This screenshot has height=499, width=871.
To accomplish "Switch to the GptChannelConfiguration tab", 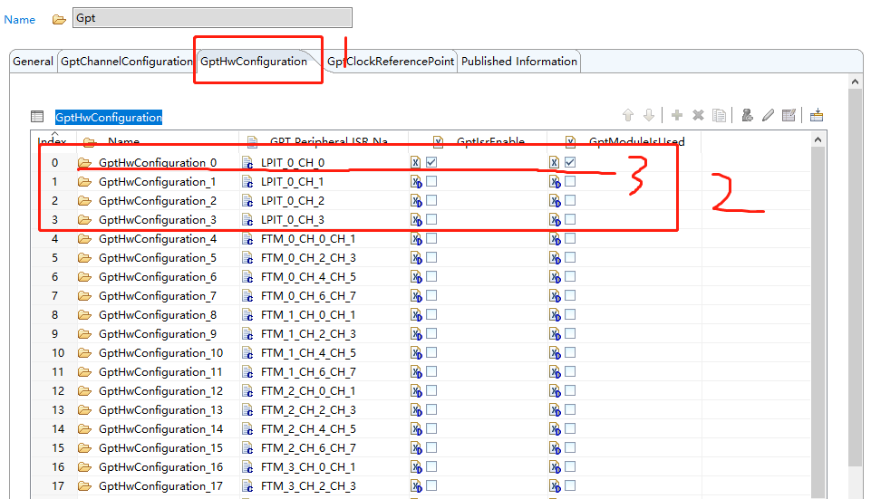I will pos(127,61).
